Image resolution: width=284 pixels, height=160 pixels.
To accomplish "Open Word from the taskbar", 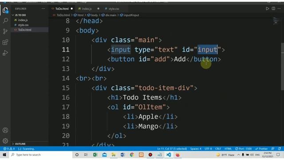I will coord(123,155).
